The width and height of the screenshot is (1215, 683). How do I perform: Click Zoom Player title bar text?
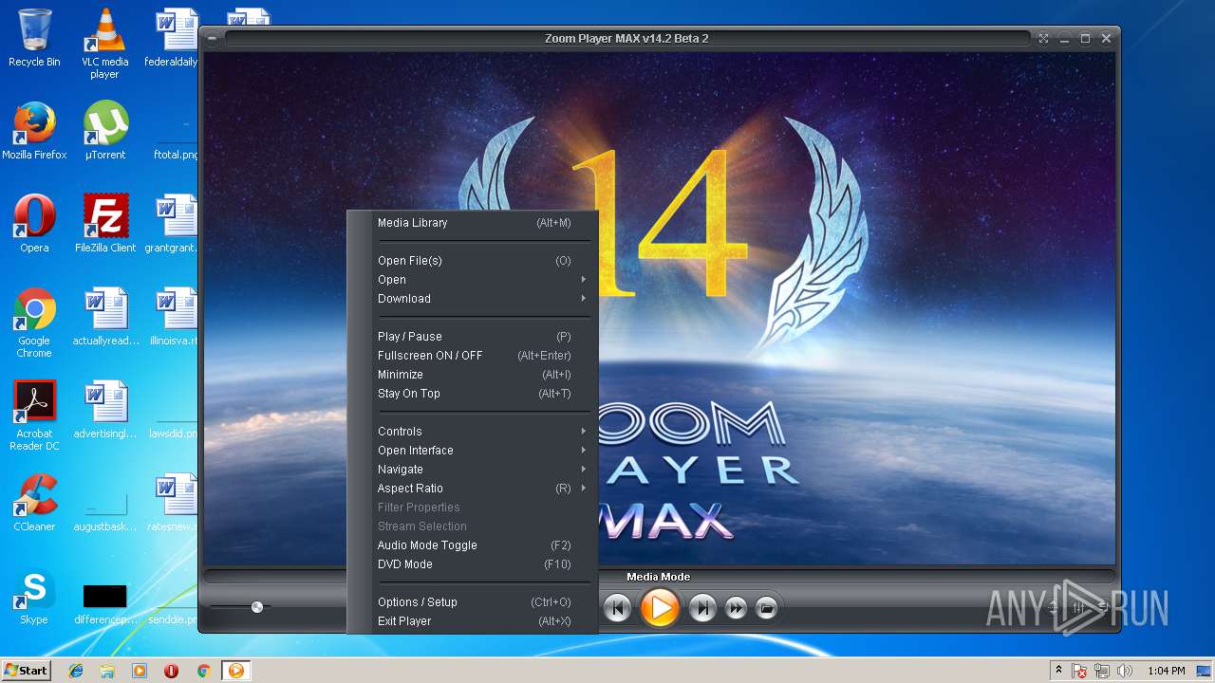(x=626, y=39)
